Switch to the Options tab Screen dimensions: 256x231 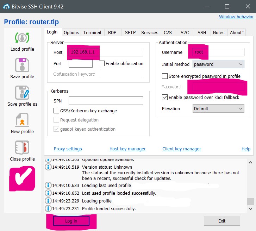click(x=71, y=32)
